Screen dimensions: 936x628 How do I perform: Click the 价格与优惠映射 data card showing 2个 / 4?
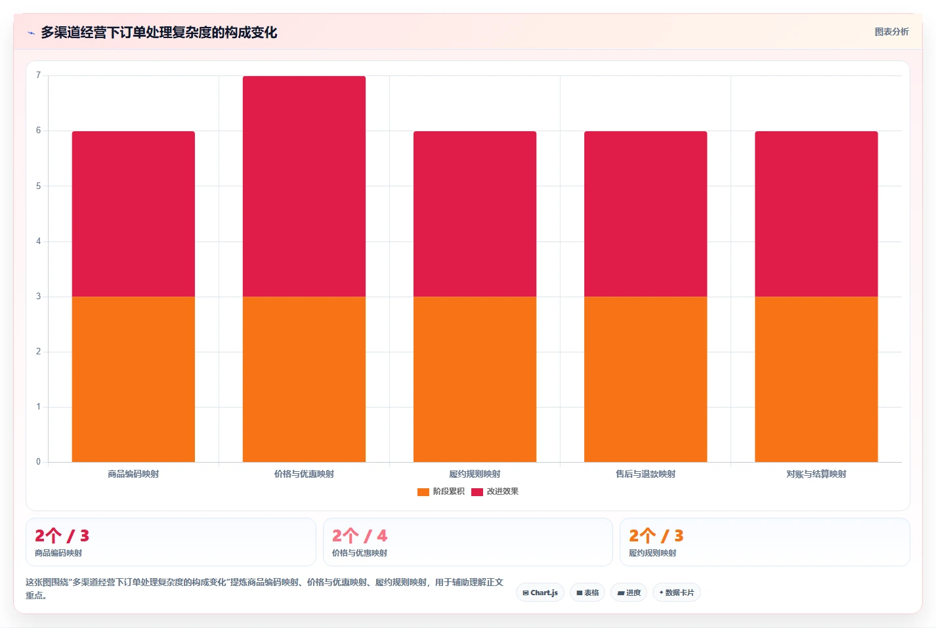coord(467,542)
